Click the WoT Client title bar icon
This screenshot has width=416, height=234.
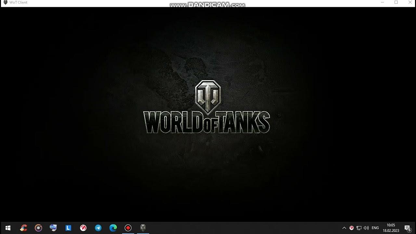(x=5, y=2)
